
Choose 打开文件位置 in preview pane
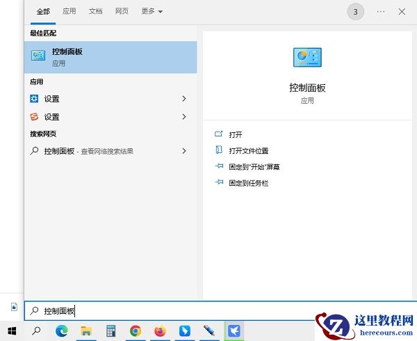[x=248, y=151]
